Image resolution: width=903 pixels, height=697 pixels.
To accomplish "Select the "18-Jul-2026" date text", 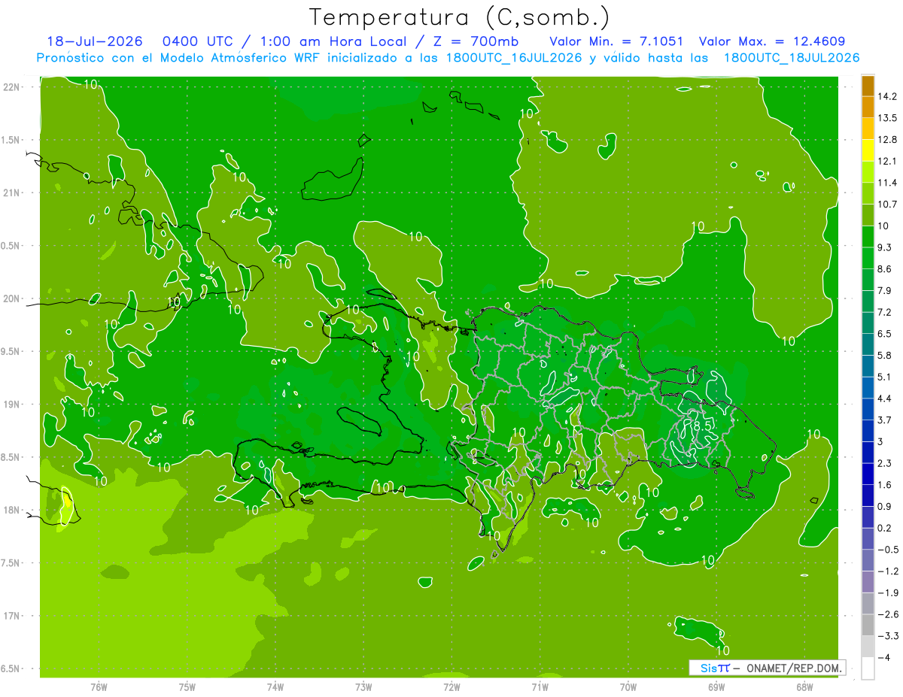I will (x=94, y=41).
